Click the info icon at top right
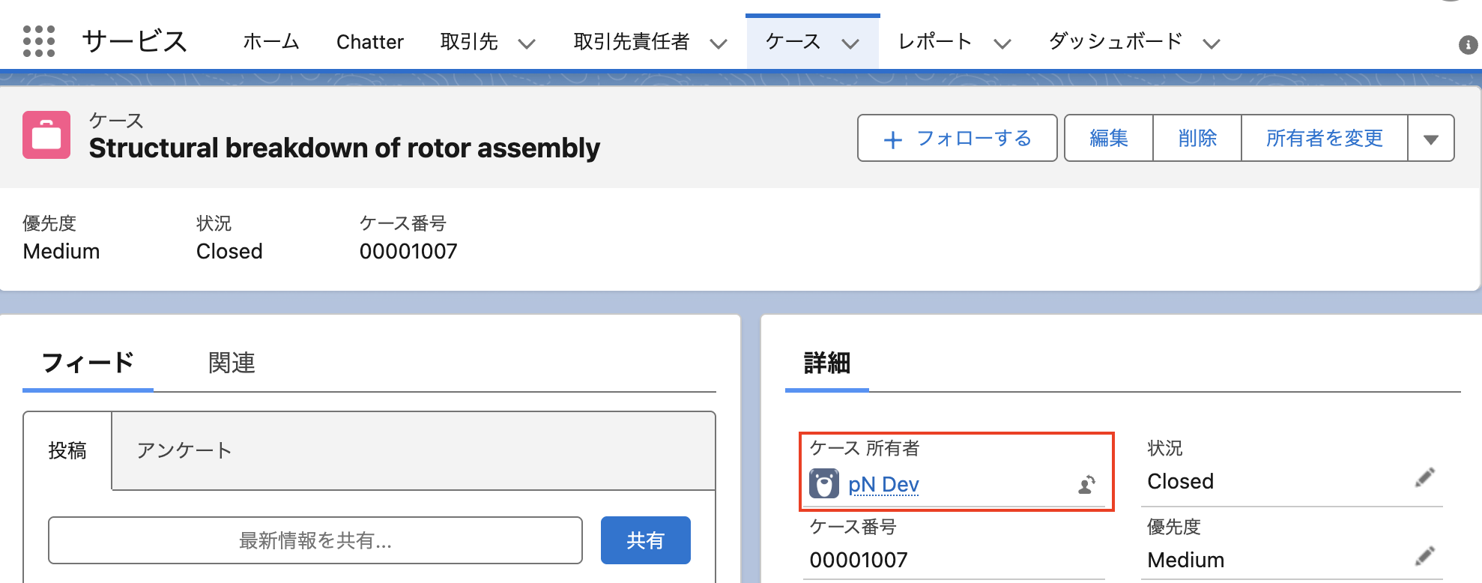 [x=1468, y=45]
